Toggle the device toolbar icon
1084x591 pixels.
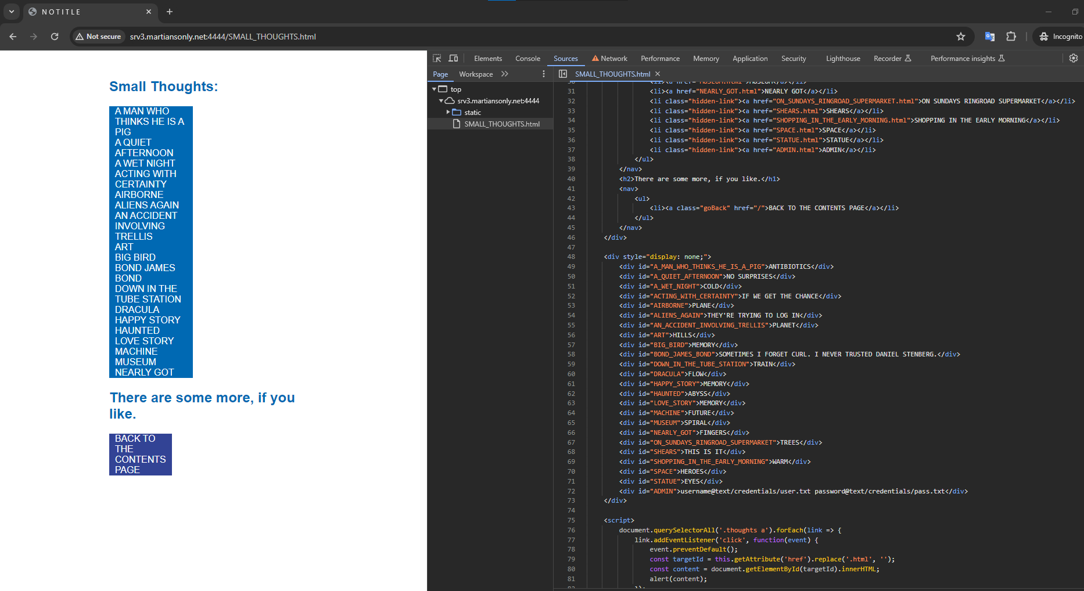453,58
